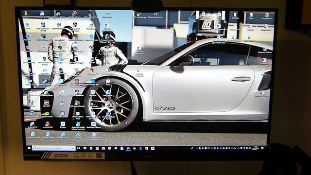Select the Nero 2017 desktop icon
This screenshot has width=311, height=175.
47,104
